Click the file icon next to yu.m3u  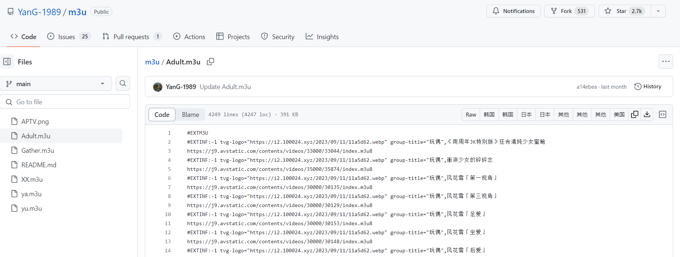pos(14,208)
